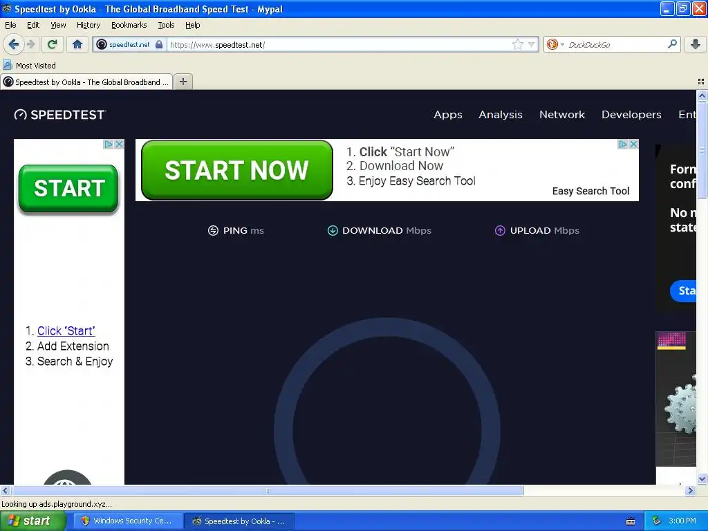Click in the URL address field
This screenshot has width=708, height=531.
pos(339,45)
